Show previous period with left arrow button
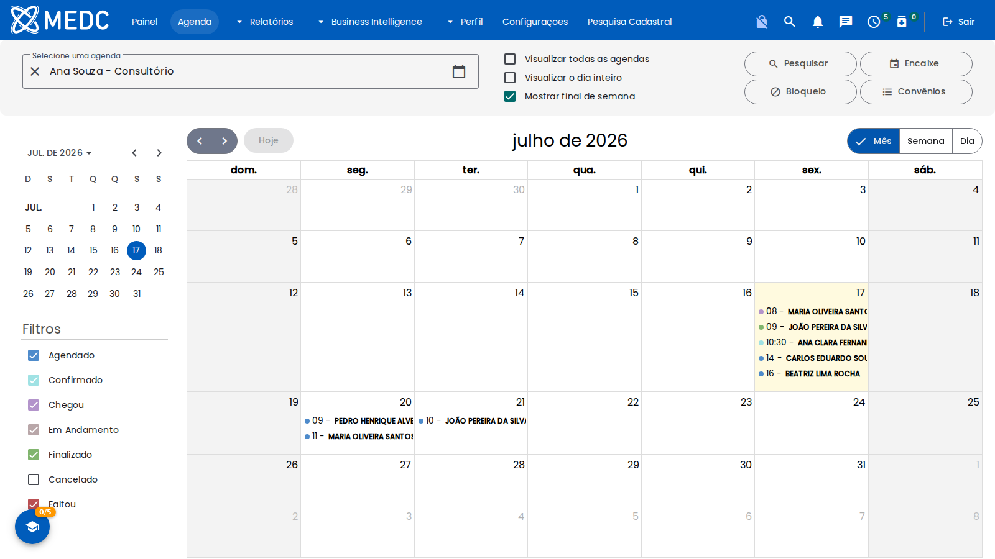995x559 pixels. (200, 141)
